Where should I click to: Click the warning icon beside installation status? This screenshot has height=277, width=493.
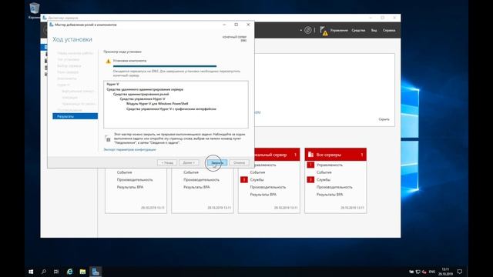pyautogui.click(x=108, y=62)
